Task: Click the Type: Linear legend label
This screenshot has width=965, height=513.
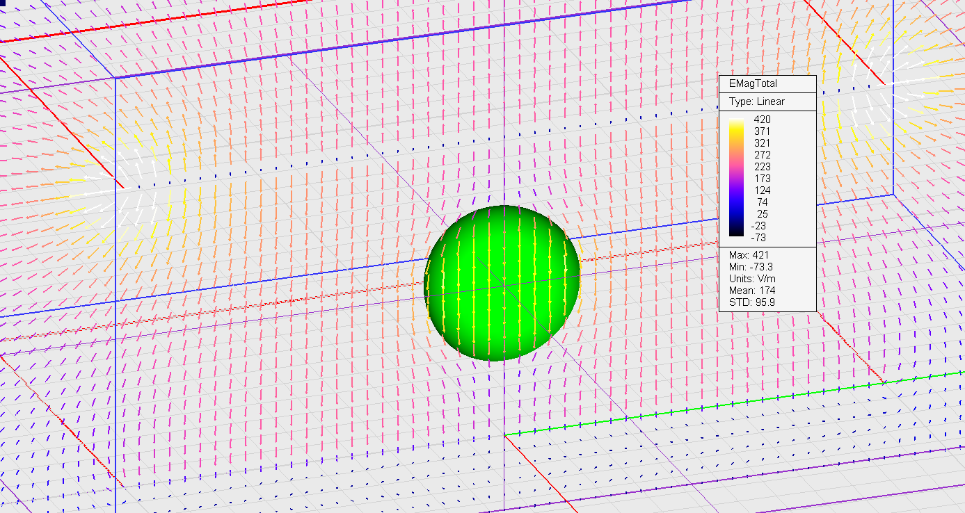Action: tap(756, 101)
